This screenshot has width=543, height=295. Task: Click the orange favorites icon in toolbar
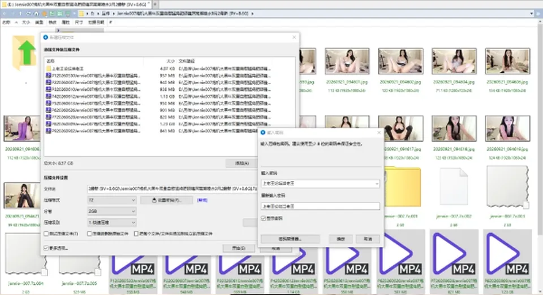(x=44, y=14)
